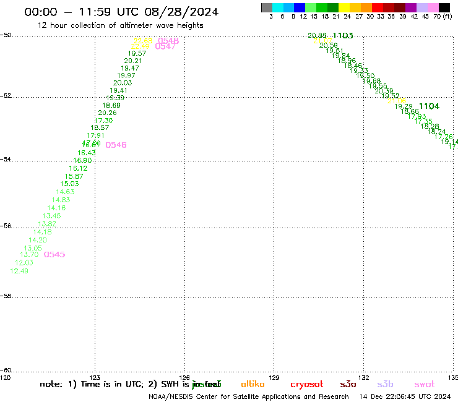Click wave height value 13.05

(33, 248)
